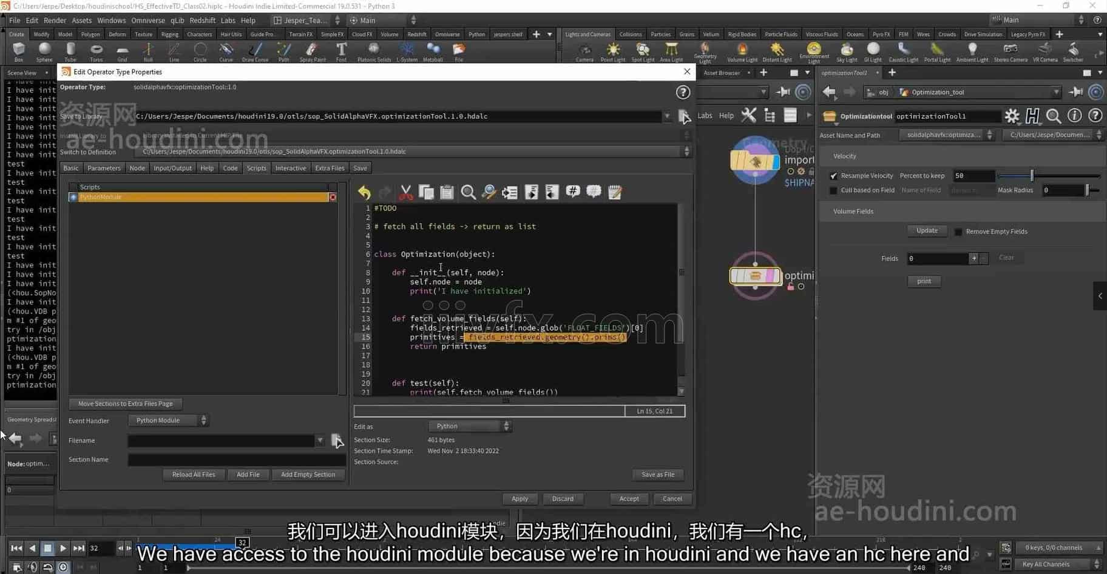Image resolution: width=1107 pixels, height=574 pixels.
Task: Open the Windows menu
Action: click(111, 20)
